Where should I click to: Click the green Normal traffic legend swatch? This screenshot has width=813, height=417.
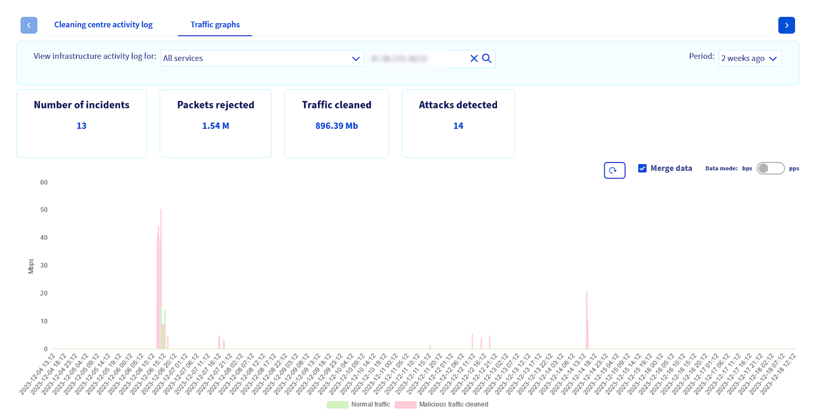click(337, 404)
